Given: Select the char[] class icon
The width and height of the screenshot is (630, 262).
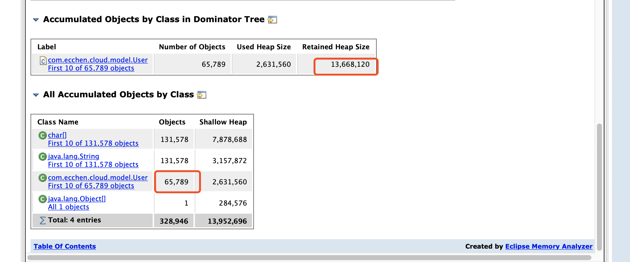Looking at the screenshot, I should pos(42,135).
